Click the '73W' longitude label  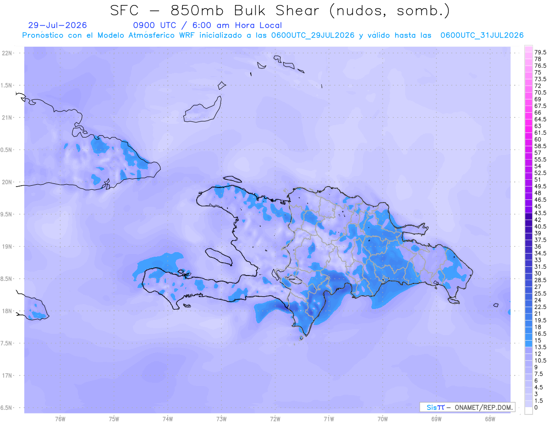click(221, 419)
